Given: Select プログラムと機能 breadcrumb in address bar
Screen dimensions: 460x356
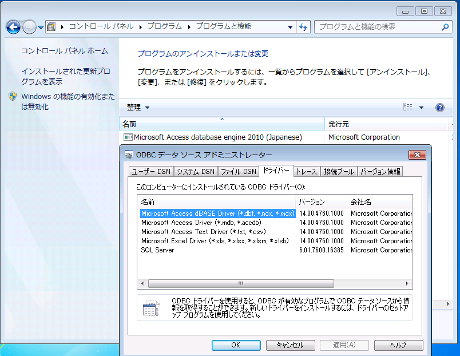Looking at the screenshot, I should pos(223,26).
